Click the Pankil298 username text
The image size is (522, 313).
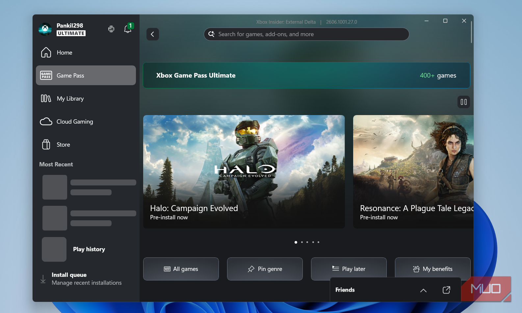pos(70,25)
